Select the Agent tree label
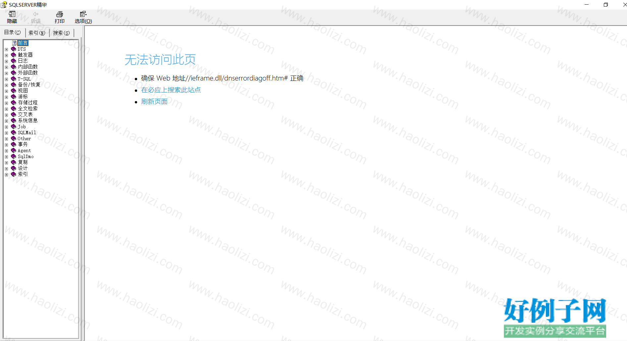 pyautogui.click(x=24, y=150)
